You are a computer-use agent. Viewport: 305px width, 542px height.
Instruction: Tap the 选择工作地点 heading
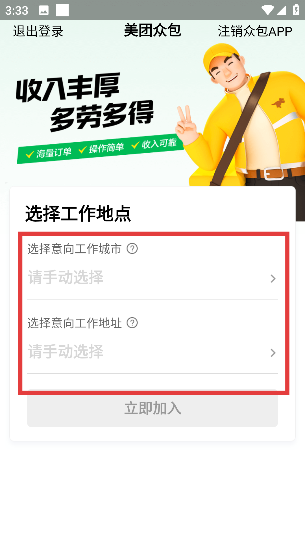point(78,213)
